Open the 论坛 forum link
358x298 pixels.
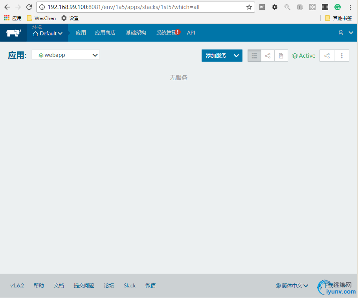click(109, 285)
